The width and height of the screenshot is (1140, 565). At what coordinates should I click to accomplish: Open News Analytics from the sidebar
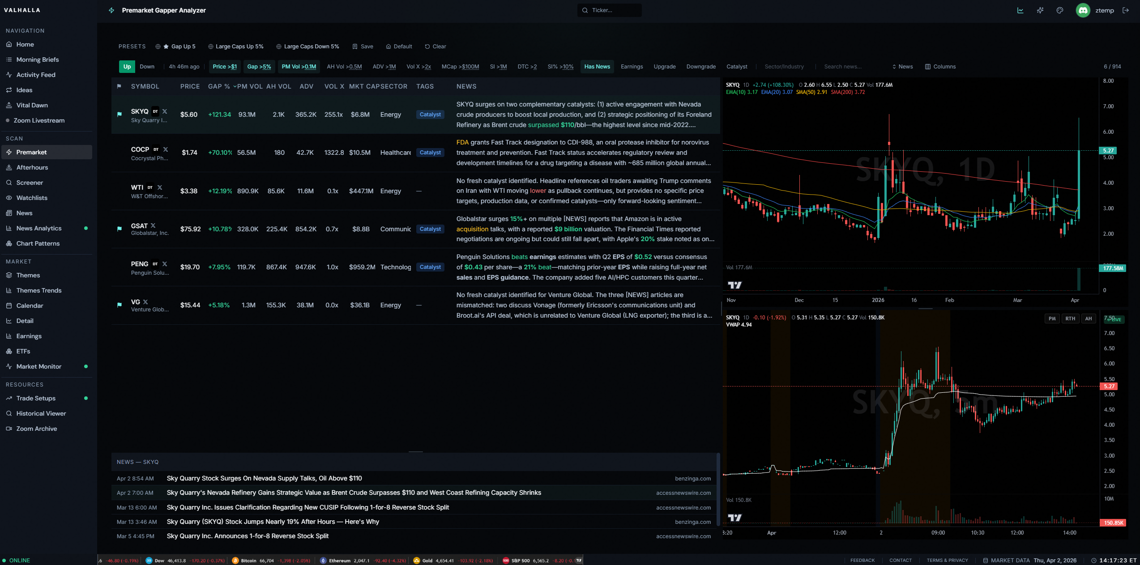coord(39,228)
